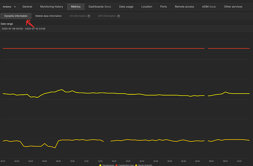Switch to the Ports tab
253x166 pixels.
pos(164,7)
